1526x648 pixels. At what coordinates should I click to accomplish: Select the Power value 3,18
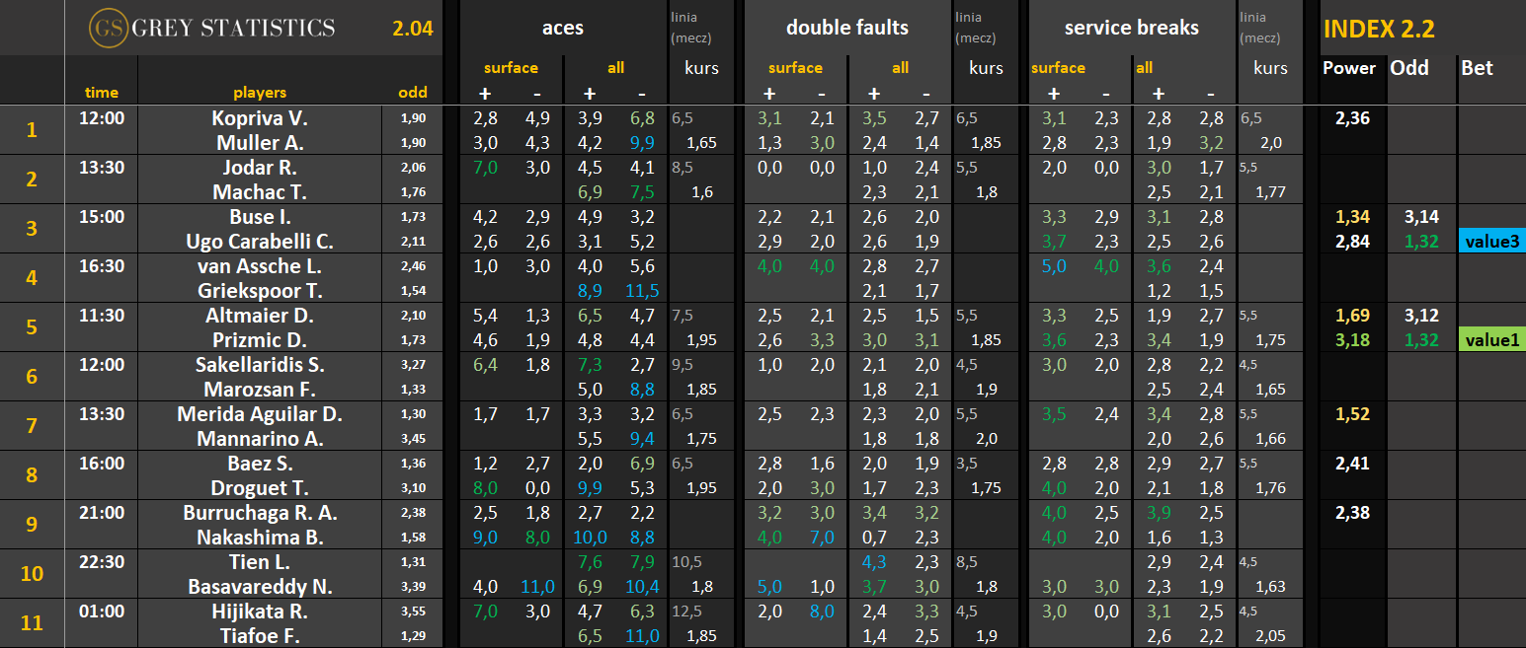1354,340
